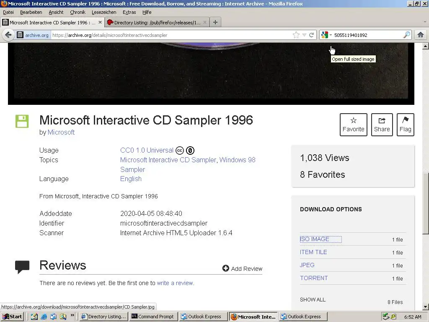Open the Microsoft author link
Image resolution: width=429 pixels, height=322 pixels.
tap(61, 132)
